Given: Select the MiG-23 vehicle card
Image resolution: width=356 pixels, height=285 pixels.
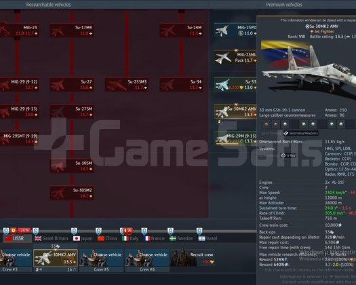Looking at the screenshot, I should click(19, 30).
